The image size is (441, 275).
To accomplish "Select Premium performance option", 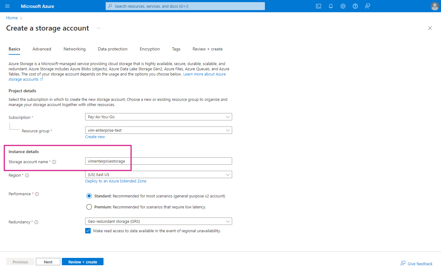I will (89, 207).
